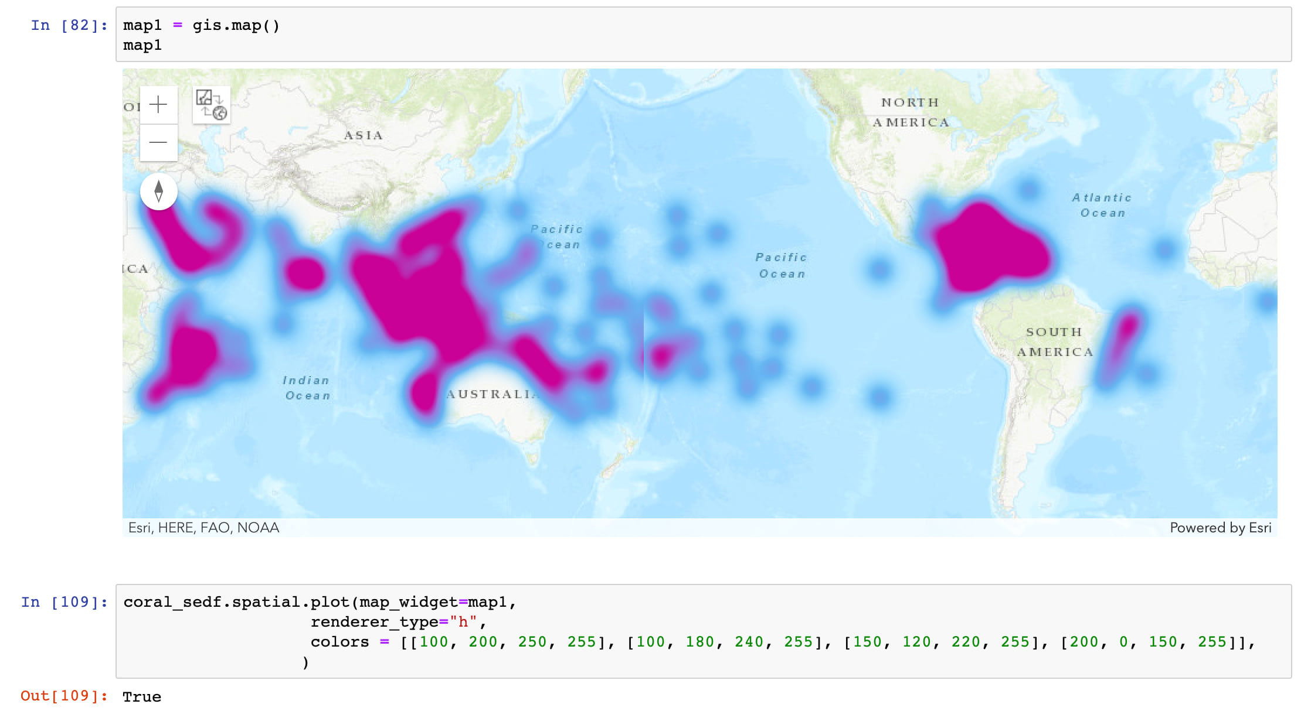Viewport: 1311px width, 711px height.
Task: Click the 'Esri, HERE, FAO, NOAA' attribution text
Action: pyautogui.click(x=203, y=528)
